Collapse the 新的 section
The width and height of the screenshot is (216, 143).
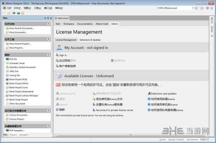click(x=48, y=55)
